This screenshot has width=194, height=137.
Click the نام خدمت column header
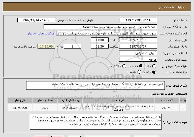118,101
